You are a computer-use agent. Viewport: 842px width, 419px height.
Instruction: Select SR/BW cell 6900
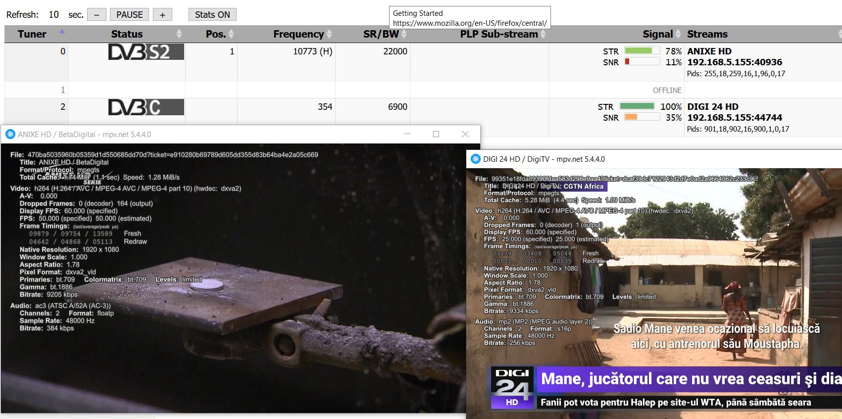397,107
